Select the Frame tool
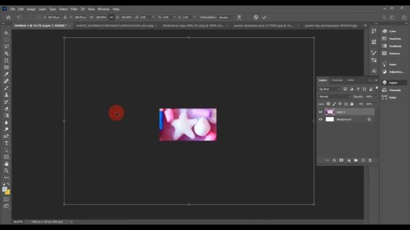This screenshot has height=230, width=410. tap(6, 67)
